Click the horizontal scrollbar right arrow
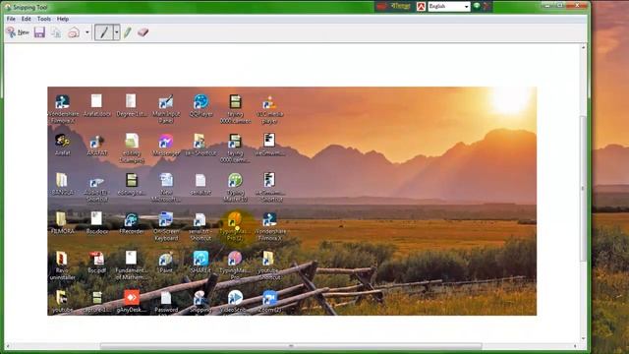The width and height of the screenshot is (629, 354). [575, 345]
